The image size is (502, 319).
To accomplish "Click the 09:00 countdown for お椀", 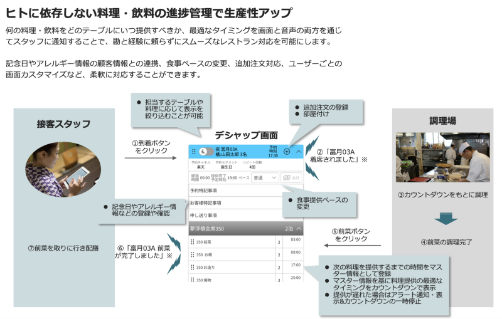I will (296, 253).
